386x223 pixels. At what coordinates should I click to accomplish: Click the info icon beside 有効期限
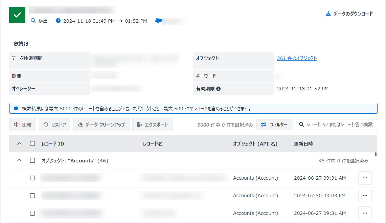pyautogui.click(x=218, y=89)
